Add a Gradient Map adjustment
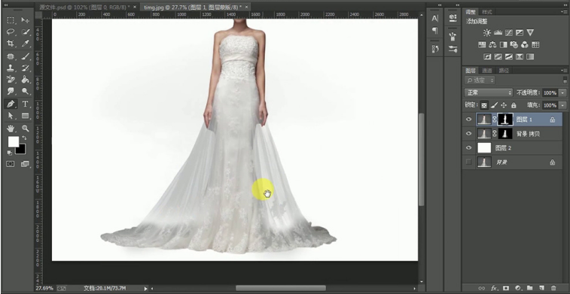 point(530,56)
